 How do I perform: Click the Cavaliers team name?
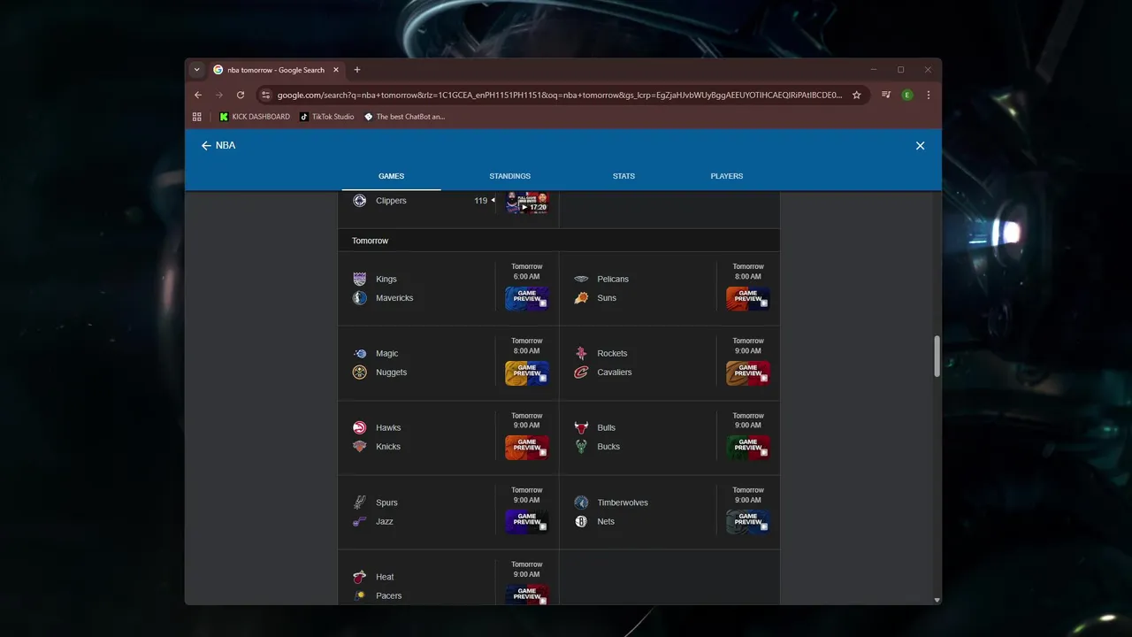(x=615, y=372)
